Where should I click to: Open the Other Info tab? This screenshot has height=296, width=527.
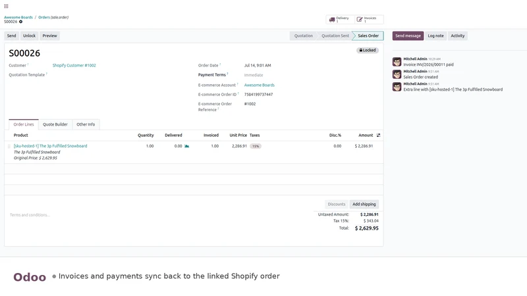click(x=86, y=124)
